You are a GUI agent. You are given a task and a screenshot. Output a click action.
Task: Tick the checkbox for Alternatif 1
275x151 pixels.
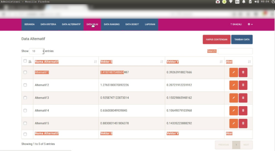pos(25,72)
